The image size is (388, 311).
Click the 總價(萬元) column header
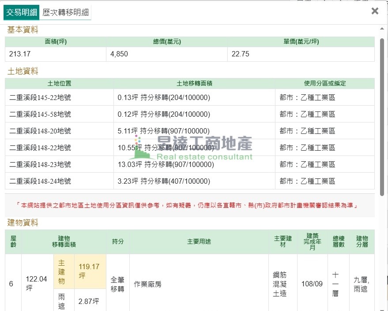coord(167,42)
